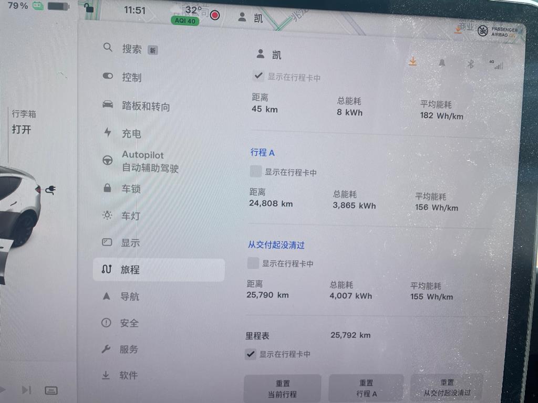The height and width of the screenshot is (403, 538).
Task: Tap the AQI 40 air quality badge
Action: point(185,20)
